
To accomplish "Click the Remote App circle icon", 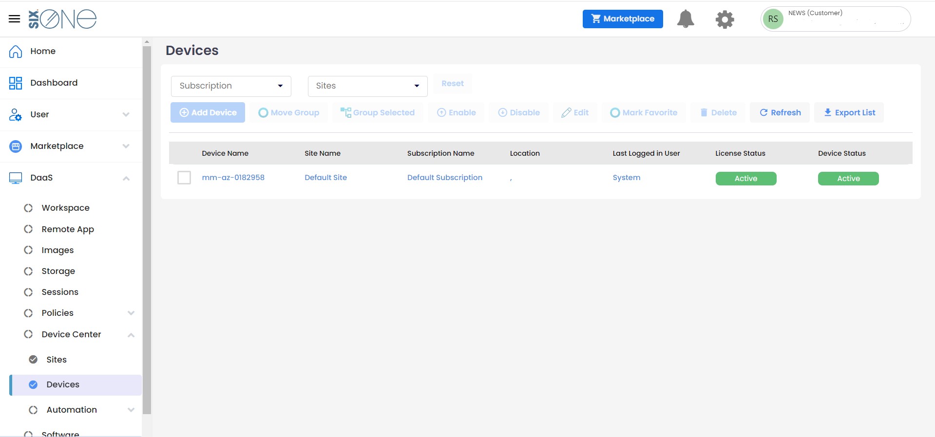I will pos(28,229).
